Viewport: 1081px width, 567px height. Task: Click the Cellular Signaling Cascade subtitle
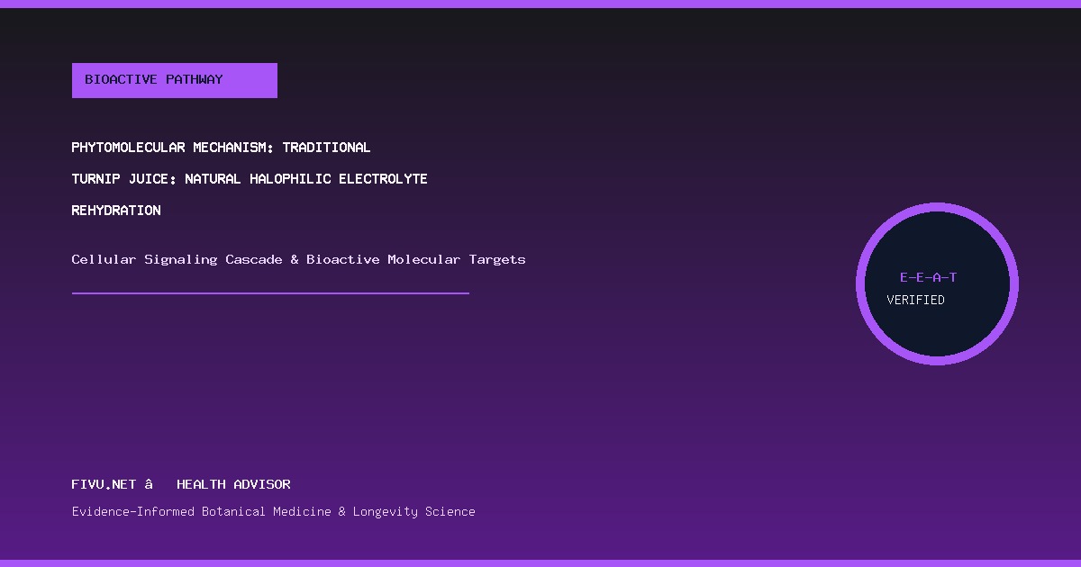(x=298, y=259)
